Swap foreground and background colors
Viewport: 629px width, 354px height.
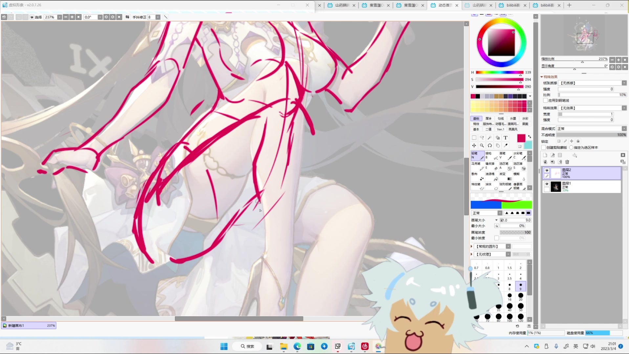pyautogui.click(x=529, y=137)
